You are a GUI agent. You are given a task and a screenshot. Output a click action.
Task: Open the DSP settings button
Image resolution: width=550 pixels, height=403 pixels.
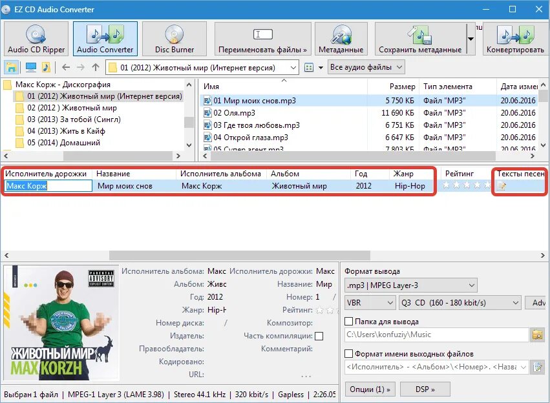(x=425, y=389)
